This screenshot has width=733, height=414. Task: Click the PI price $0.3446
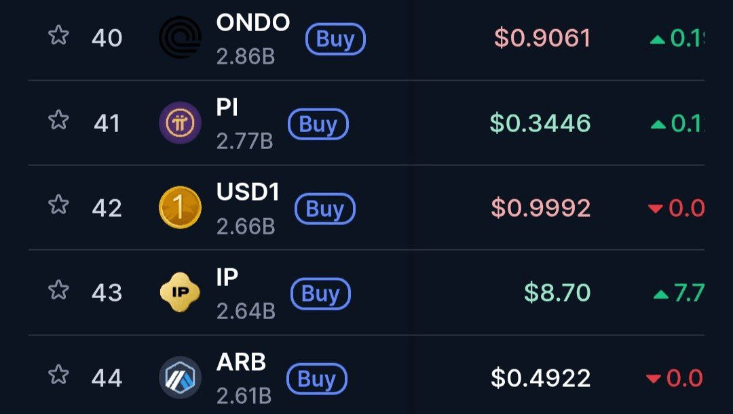540,123
